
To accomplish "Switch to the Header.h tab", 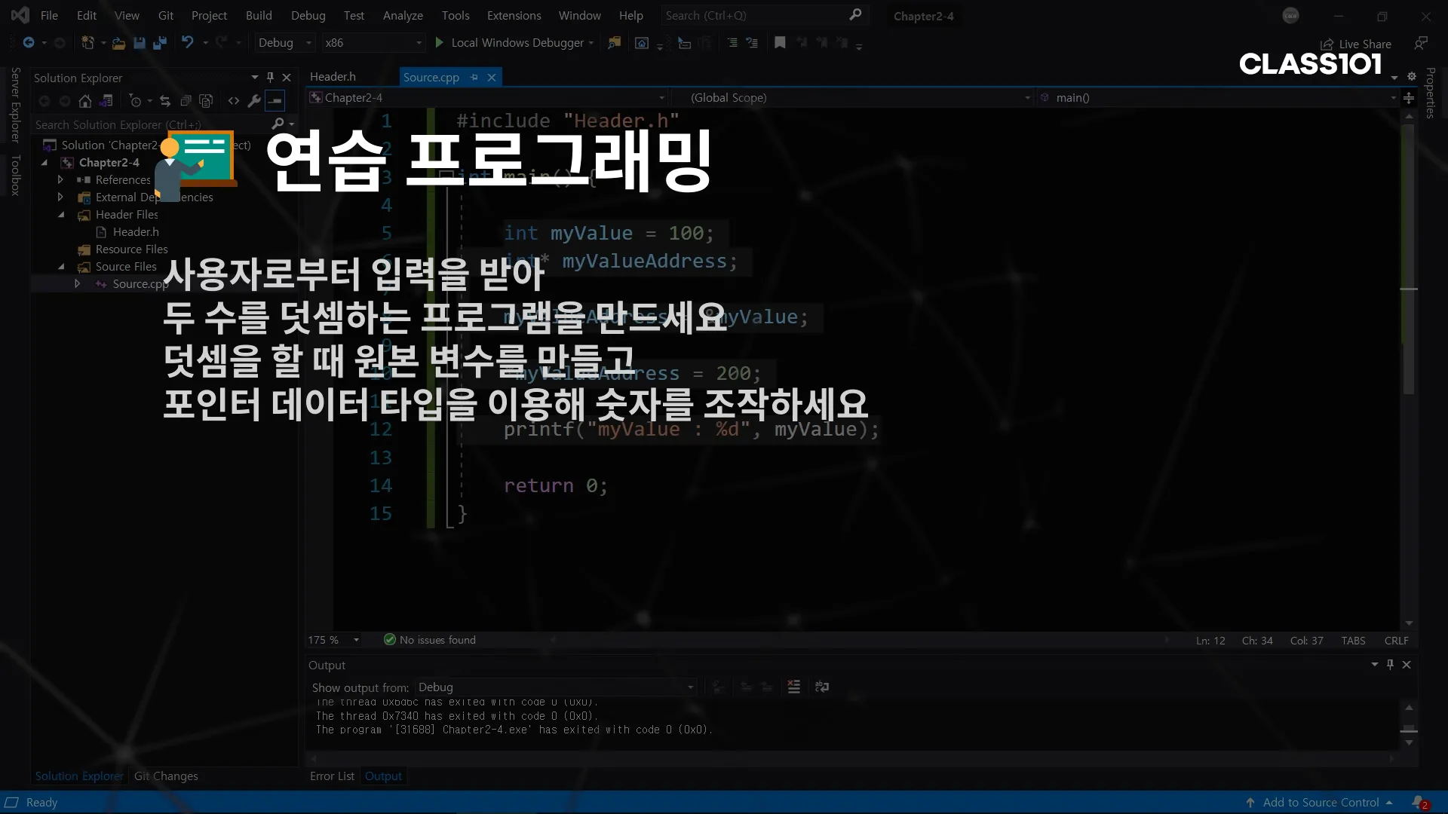I will 333,77.
